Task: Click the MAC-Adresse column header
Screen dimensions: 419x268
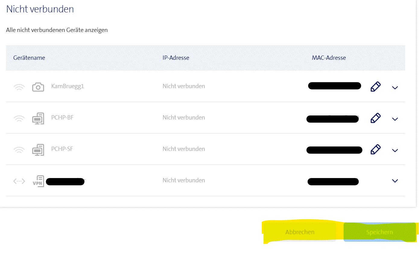Action: 329,58
